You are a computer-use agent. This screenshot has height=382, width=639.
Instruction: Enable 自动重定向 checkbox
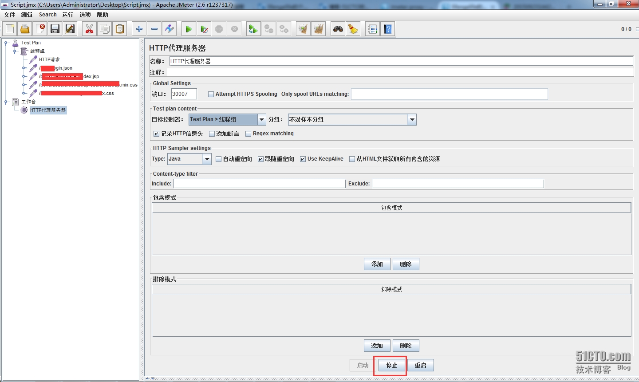tap(218, 159)
